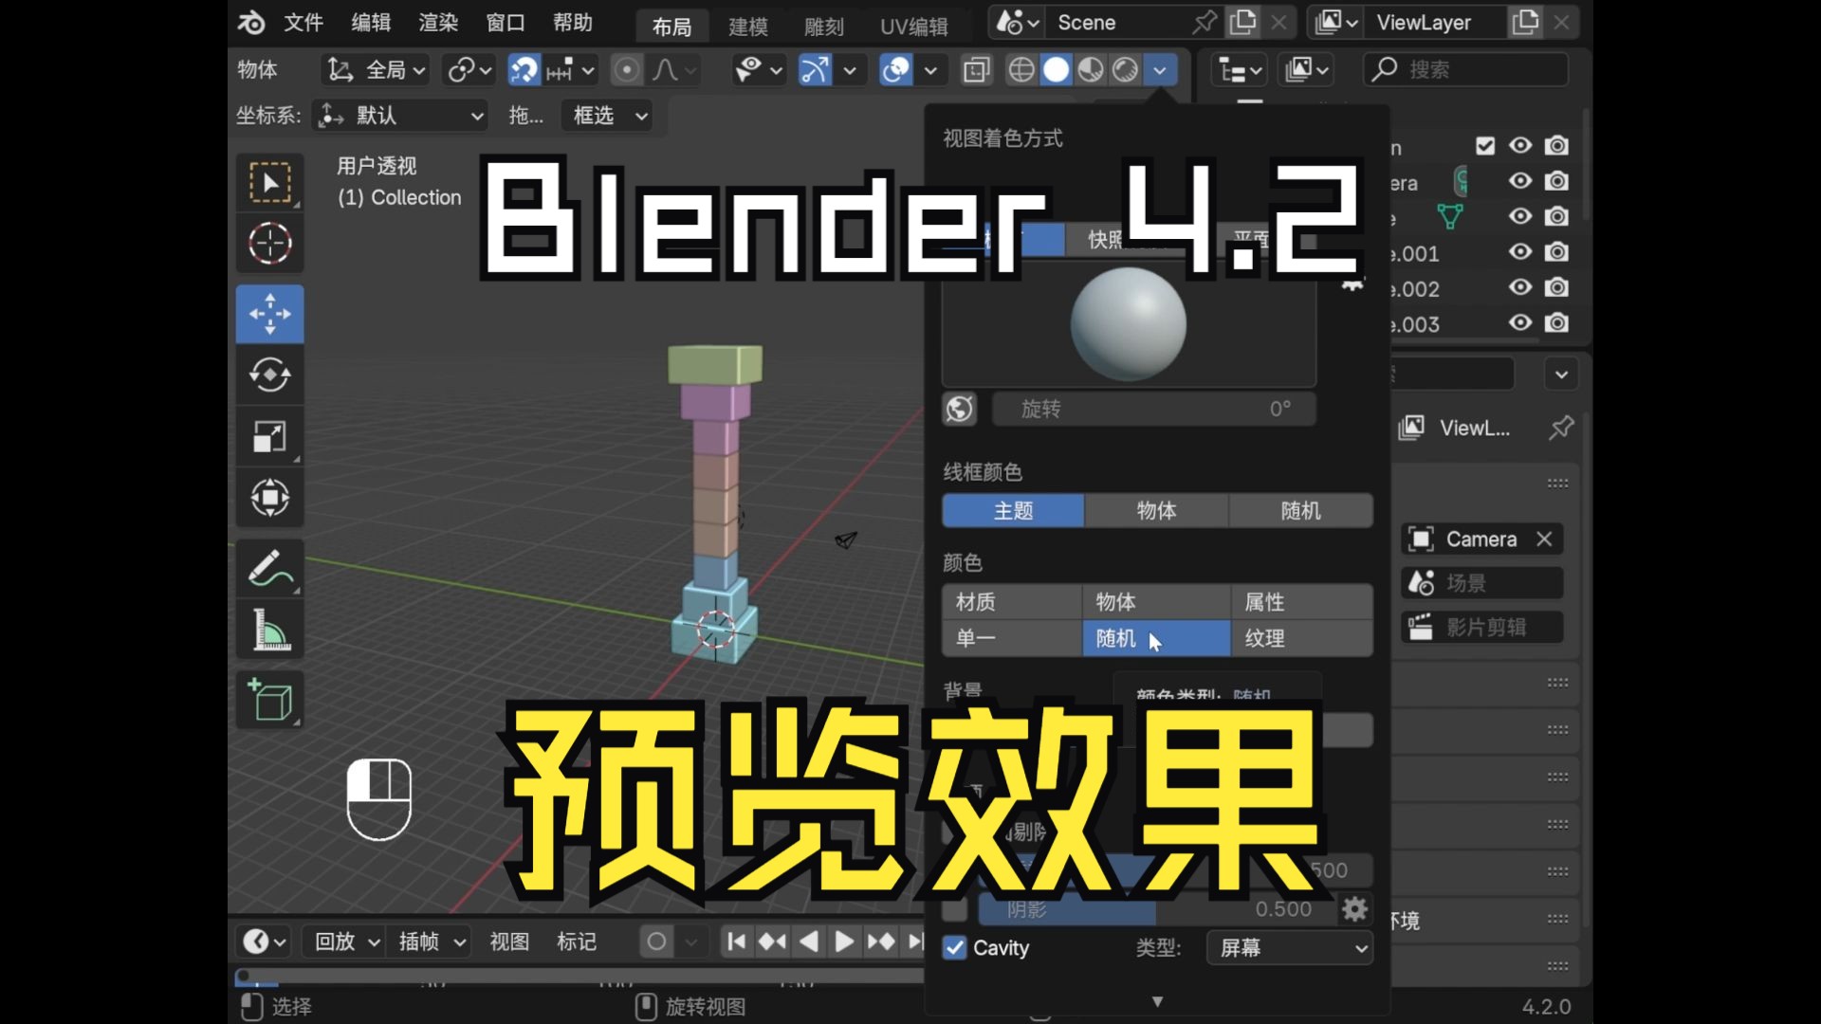
Task: Uncheck the Cavity checkbox
Action: pos(953,948)
